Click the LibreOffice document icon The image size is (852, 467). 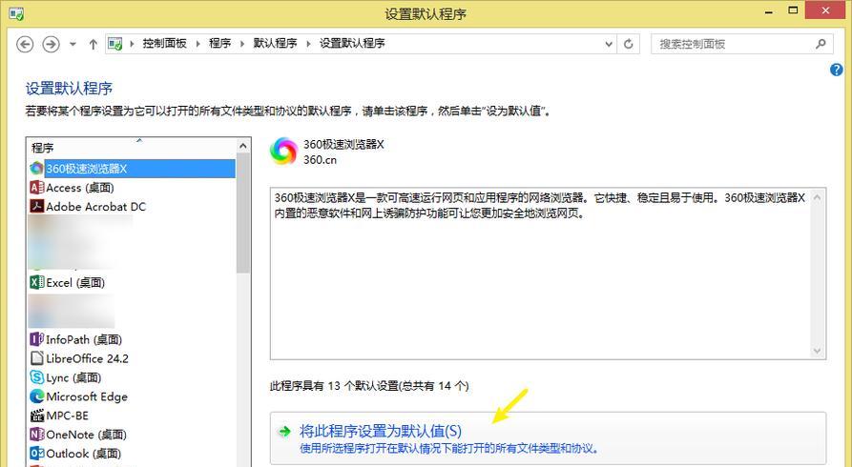point(36,358)
